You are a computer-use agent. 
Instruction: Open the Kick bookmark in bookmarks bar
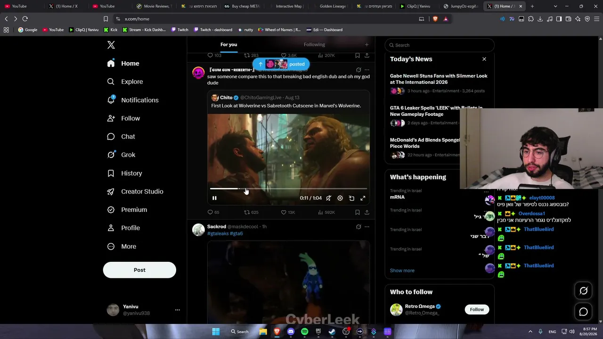pos(111,30)
